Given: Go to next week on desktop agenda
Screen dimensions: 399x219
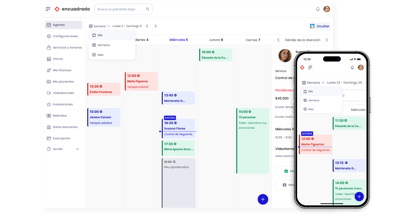Looking at the screenshot, I should [x=156, y=26].
